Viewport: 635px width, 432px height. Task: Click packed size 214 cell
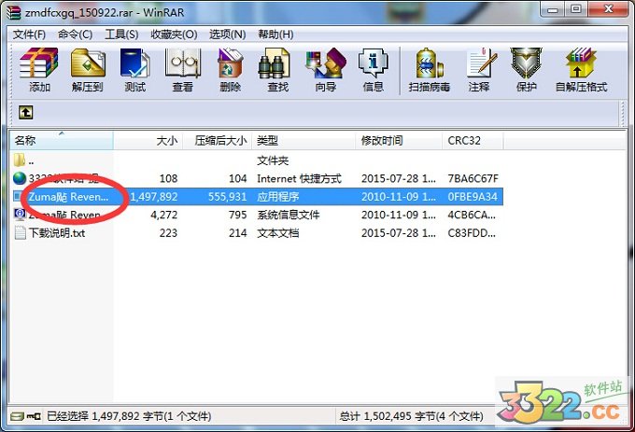[x=237, y=233]
